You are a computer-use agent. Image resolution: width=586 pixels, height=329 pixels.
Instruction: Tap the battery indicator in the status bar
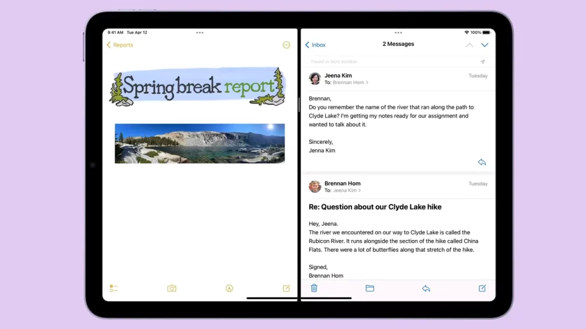point(486,33)
